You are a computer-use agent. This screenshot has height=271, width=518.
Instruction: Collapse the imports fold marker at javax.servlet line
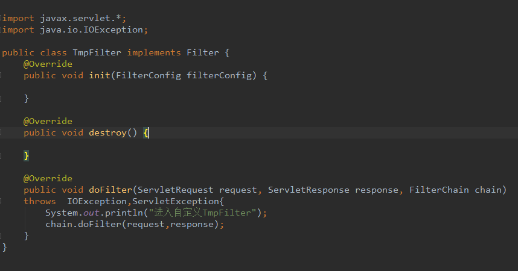tap(2, 18)
